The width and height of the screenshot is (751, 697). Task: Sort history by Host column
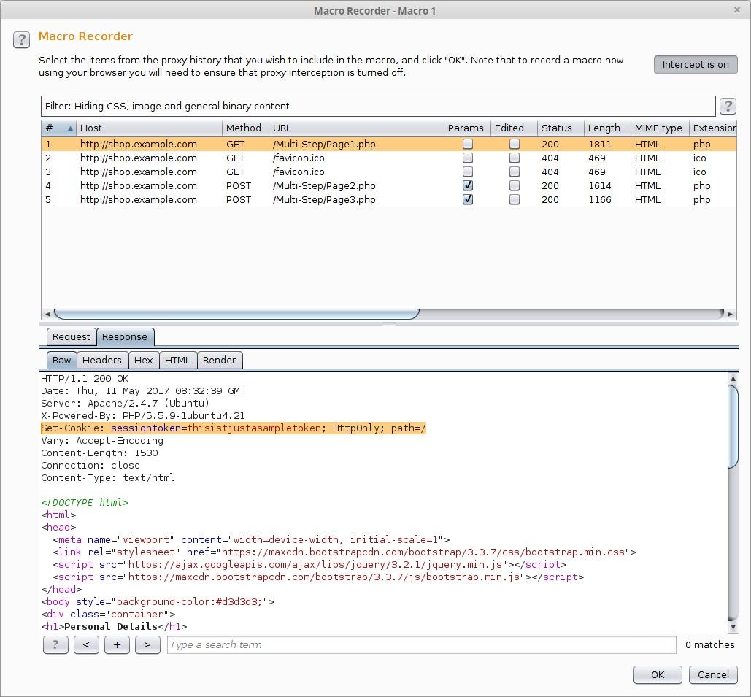click(x=149, y=128)
